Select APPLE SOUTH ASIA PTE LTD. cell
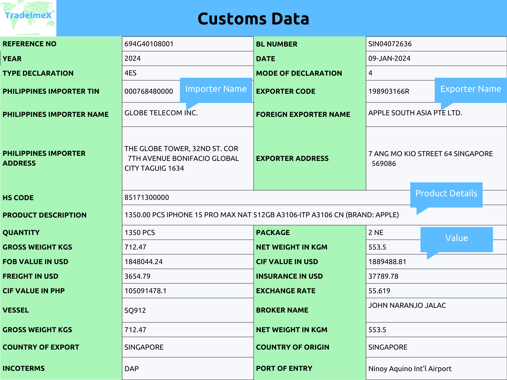The width and height of the screenshot is (507, 380). (436, 114)
